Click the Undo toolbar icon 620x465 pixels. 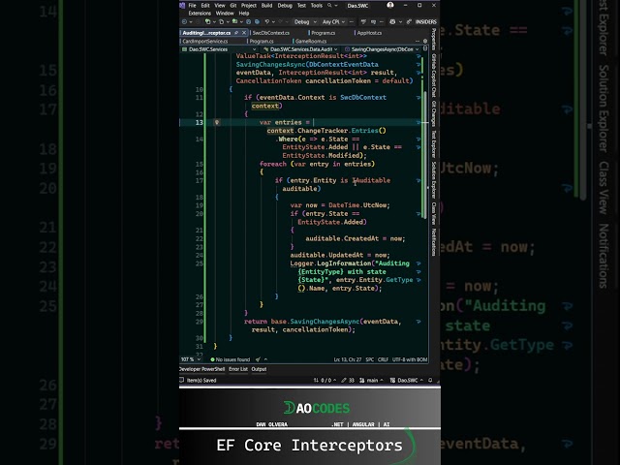[x=267, y=21]
